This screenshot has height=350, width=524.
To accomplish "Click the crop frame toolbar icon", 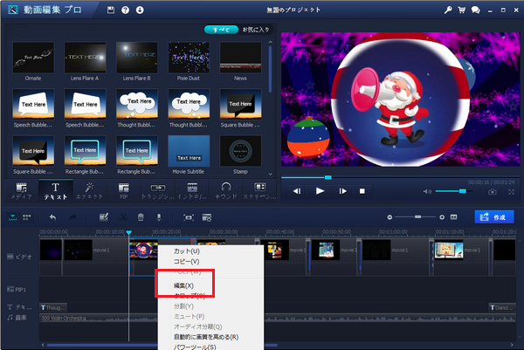I will 189,217.
